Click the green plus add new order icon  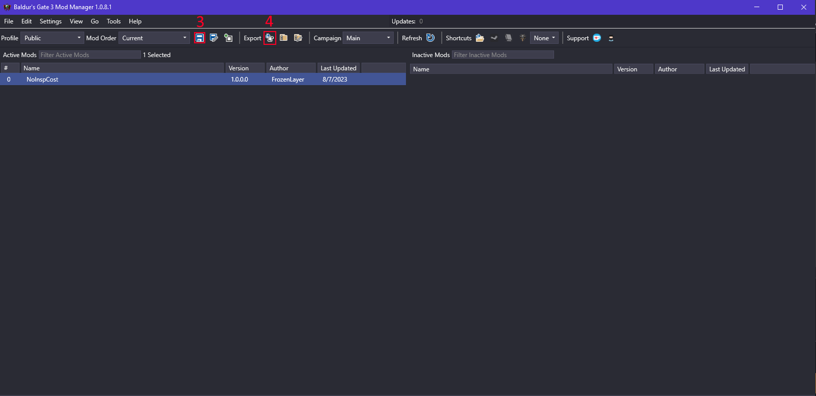tap(228, 38)
